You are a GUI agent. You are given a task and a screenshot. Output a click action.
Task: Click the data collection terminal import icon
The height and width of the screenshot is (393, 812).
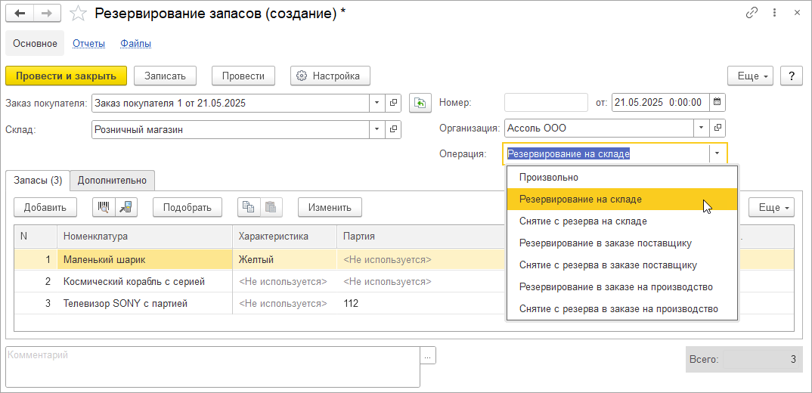click(126, 207)
